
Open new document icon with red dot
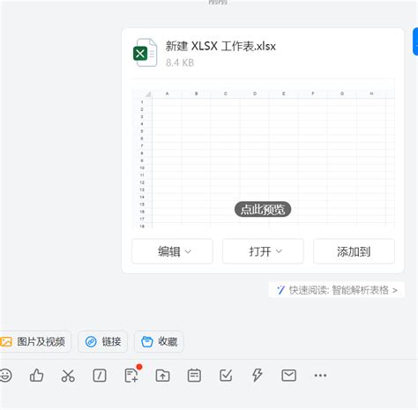tap(131, 375)
